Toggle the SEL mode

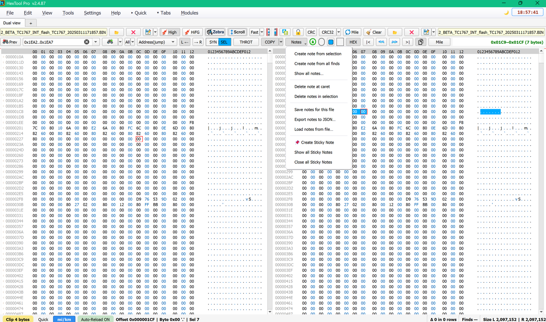(224, 42)
